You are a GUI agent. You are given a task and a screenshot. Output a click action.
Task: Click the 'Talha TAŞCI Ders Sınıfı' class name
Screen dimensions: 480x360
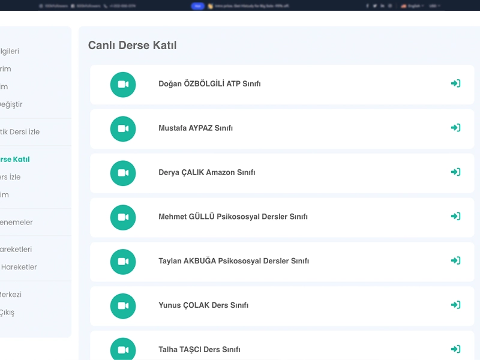click(x=199, y=350)
